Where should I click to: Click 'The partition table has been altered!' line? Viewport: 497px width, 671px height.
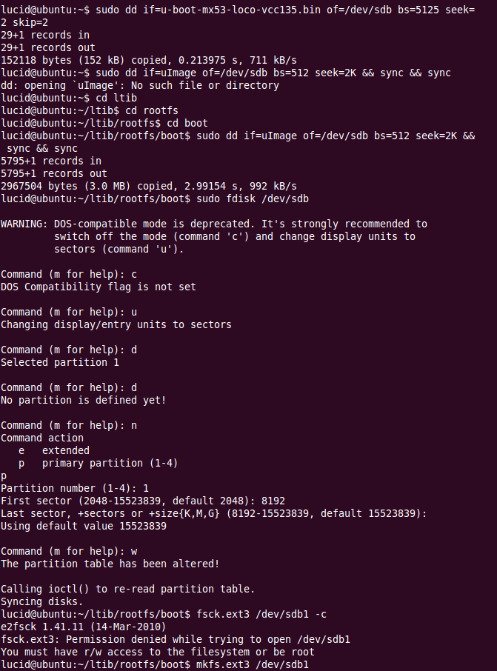point(110,564)
